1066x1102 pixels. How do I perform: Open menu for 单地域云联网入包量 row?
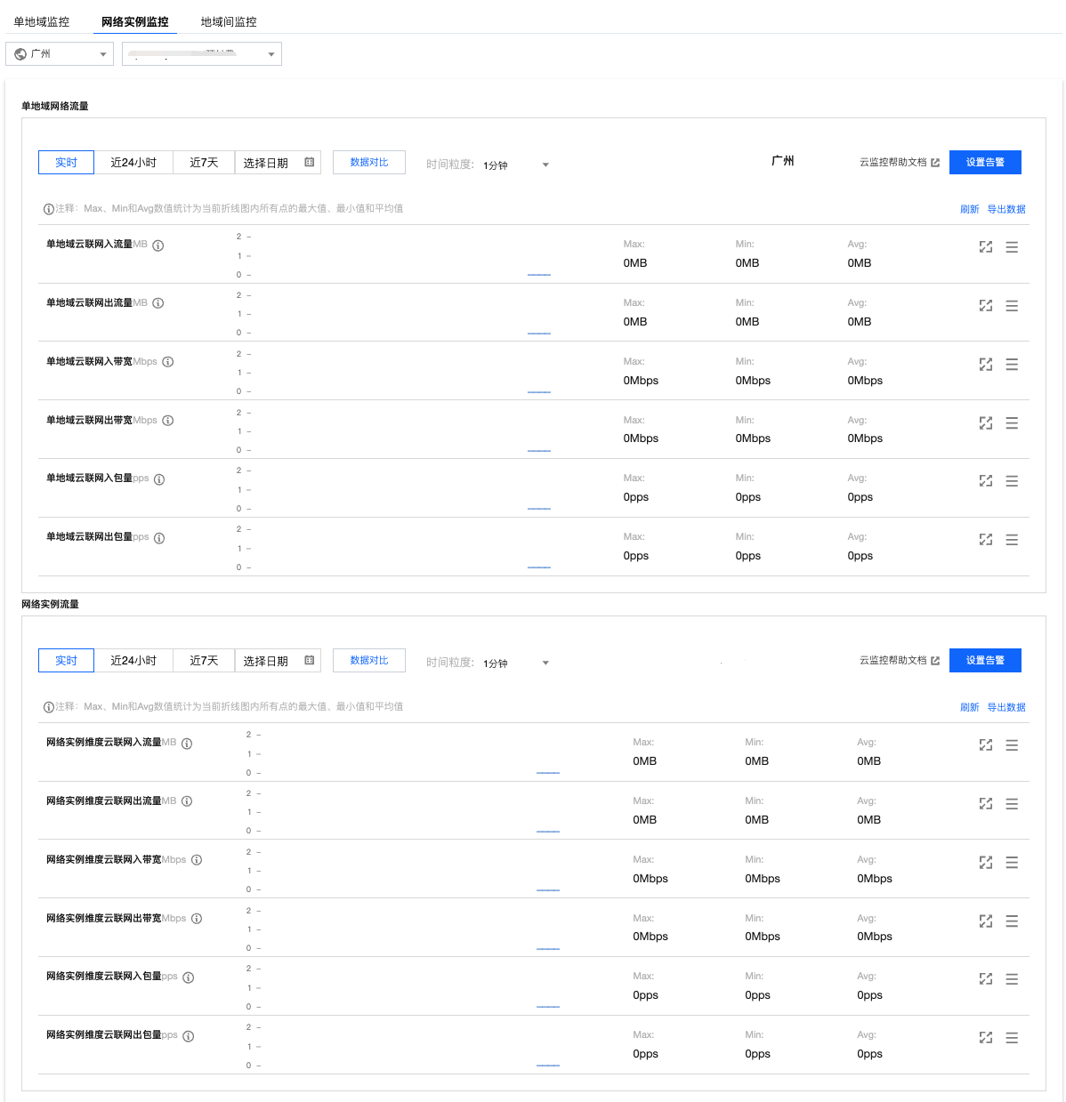[x=1012, y=481]
